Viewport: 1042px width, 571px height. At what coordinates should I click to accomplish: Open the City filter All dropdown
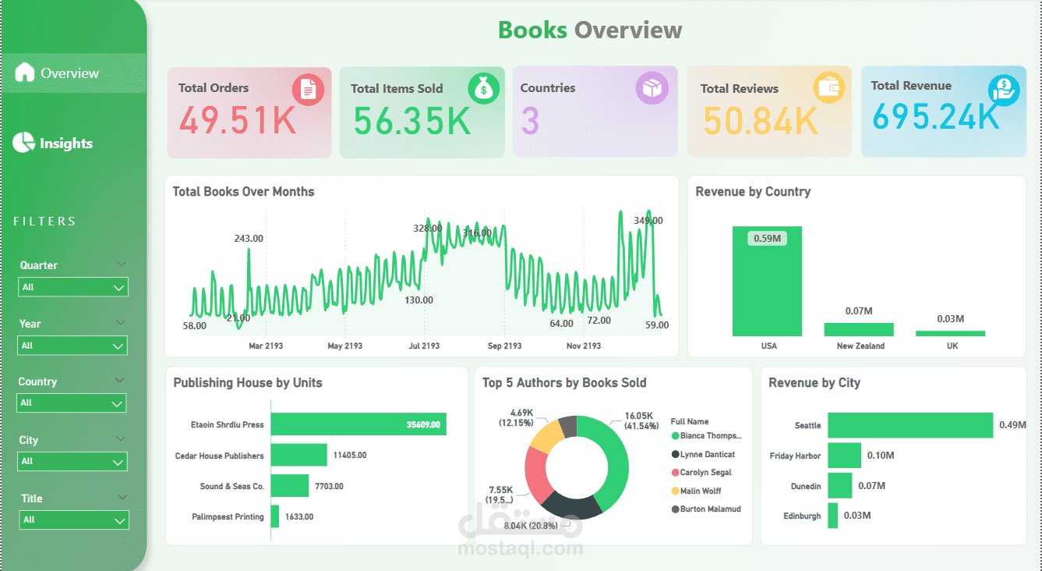coord(72,461)
